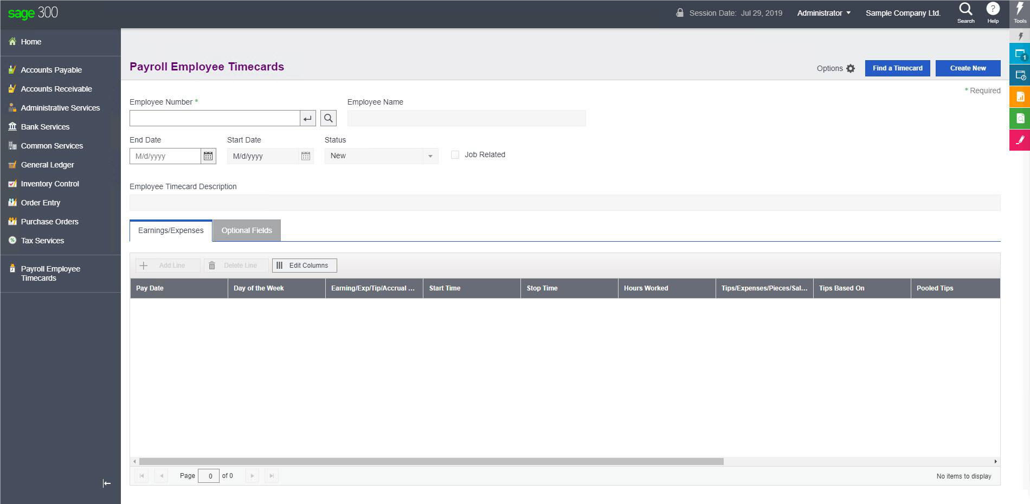Screen dimensions: 1030x504
Task: Click the orange report icon in right toolbar
Action: 1019,97
